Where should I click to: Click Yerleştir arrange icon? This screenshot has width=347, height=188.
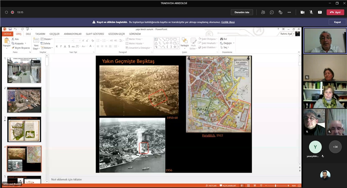pos(184,41)
